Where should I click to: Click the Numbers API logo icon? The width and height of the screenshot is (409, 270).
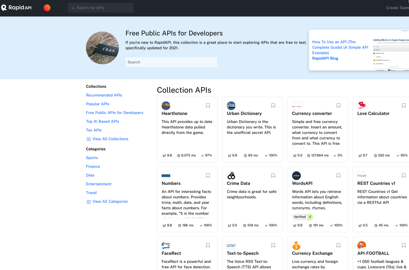[166, 175]
